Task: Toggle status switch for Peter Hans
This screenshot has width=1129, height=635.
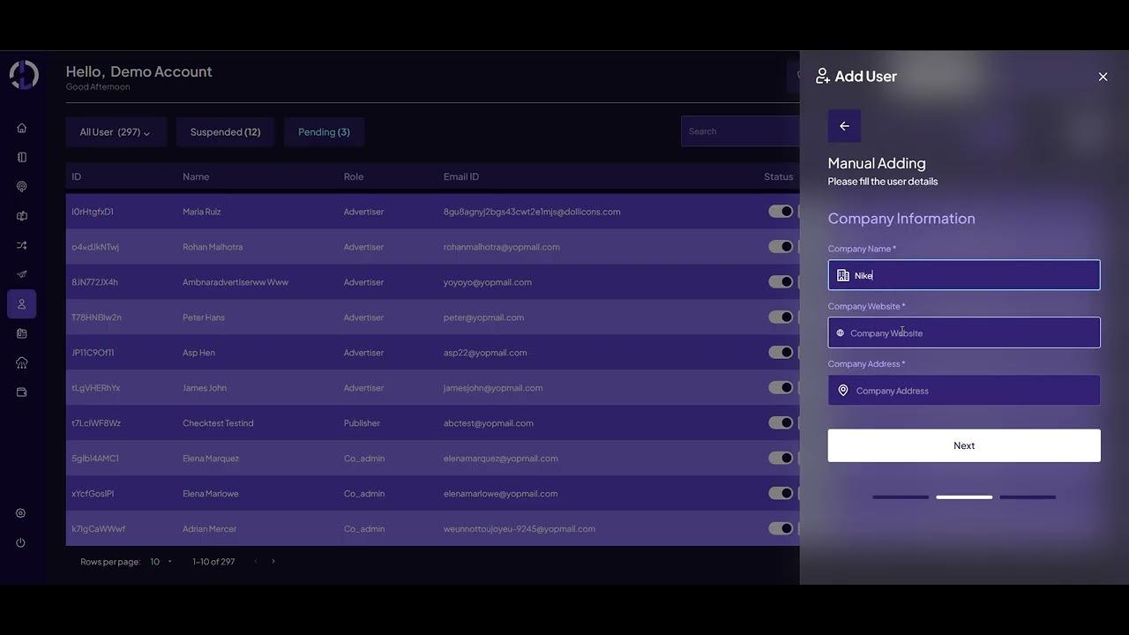Action: [781, 317]
